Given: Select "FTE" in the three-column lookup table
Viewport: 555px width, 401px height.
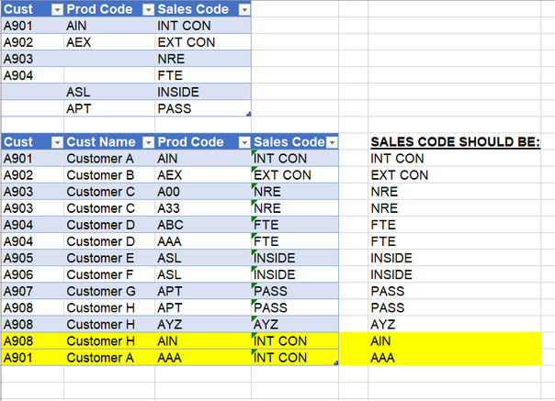Looking at the screenshot, I should pos(203,75).
